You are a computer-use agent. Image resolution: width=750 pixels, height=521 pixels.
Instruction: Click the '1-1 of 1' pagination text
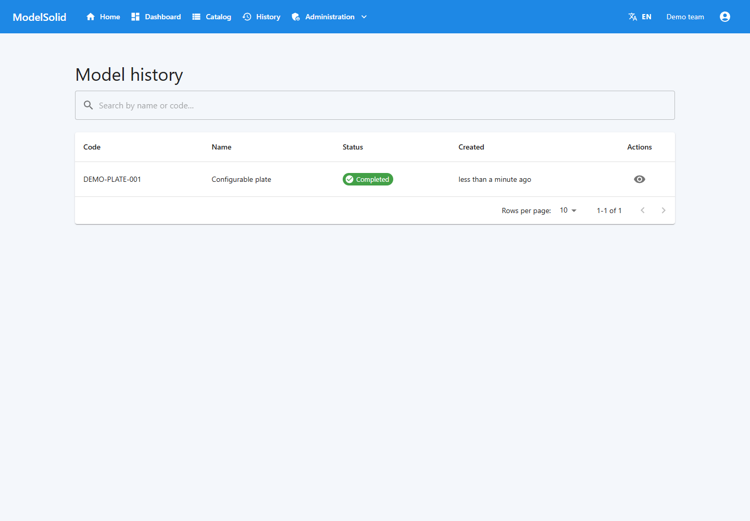click(x=609, y=210)
